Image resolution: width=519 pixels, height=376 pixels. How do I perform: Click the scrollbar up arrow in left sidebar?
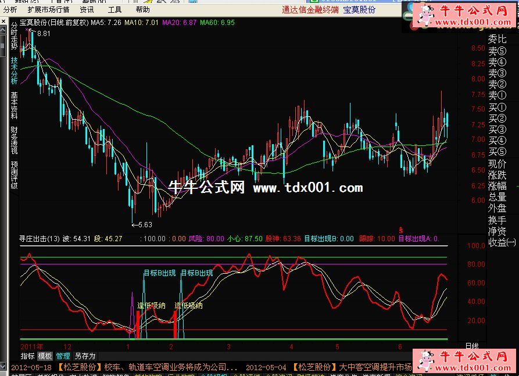3,31
